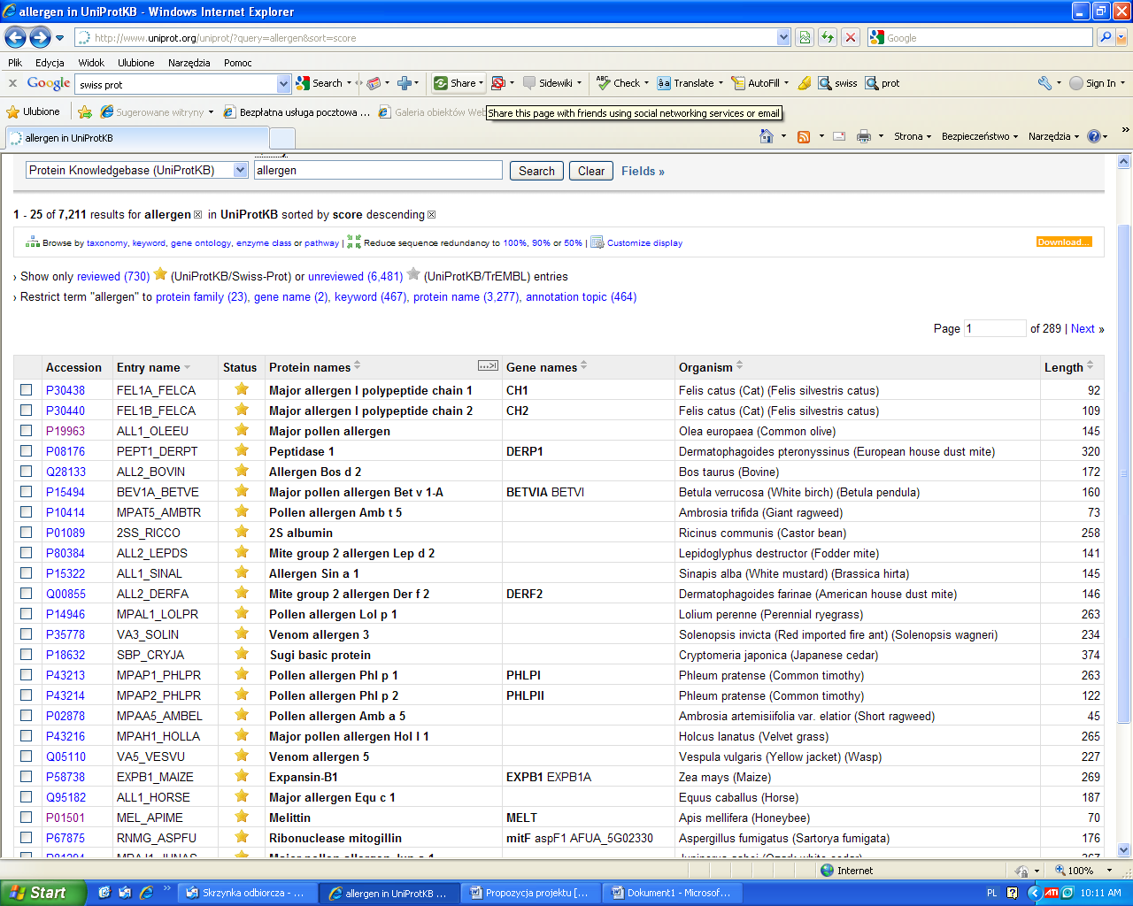Click the orange Download button

(x=1064, y=242)
